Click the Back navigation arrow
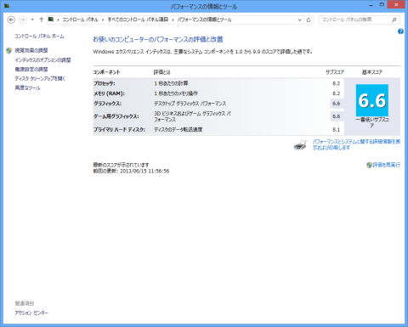Viewport: 408px width, 327px height. pos(11,20)
